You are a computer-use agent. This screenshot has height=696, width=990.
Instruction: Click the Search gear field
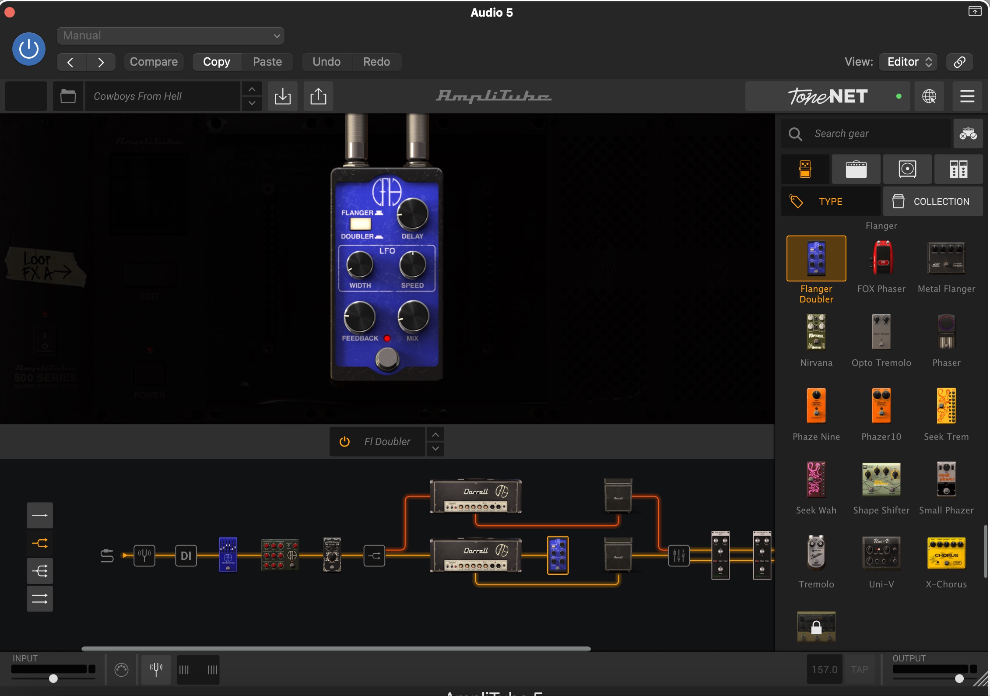point(867,134)
